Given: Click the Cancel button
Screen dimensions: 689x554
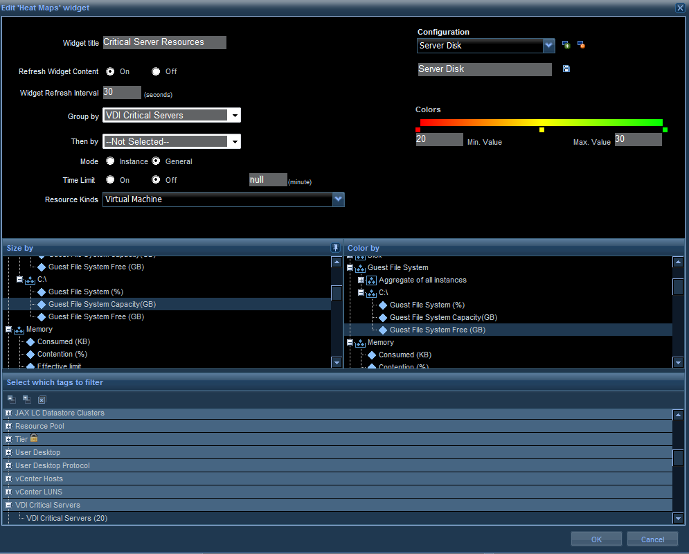Looking at the screenshot, I should (652, 539).
